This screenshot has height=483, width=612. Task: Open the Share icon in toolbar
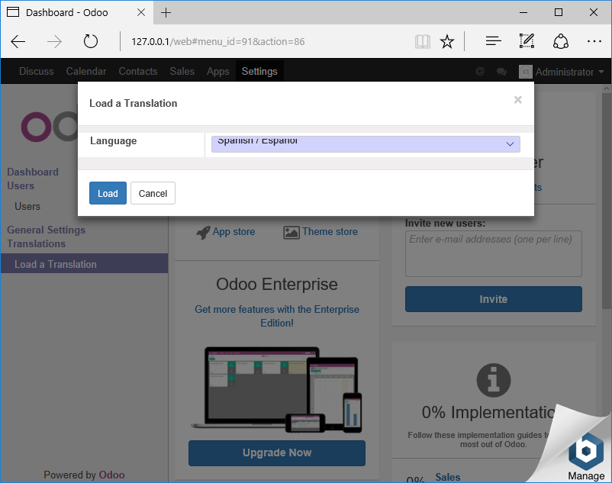click(561, 41)
